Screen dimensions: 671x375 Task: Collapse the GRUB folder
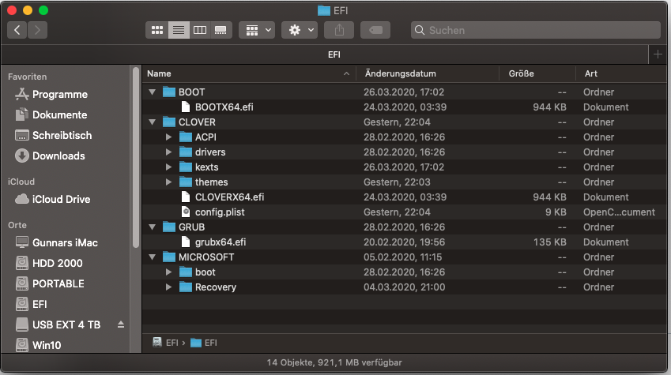(x=152, y=227)
